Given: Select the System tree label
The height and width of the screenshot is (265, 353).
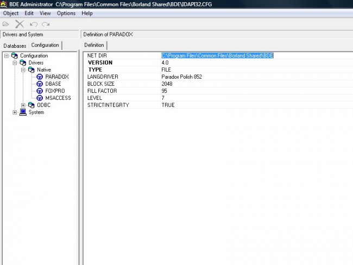Looking at the screenshot, I should pyautogui.click(x=36, y=112).
